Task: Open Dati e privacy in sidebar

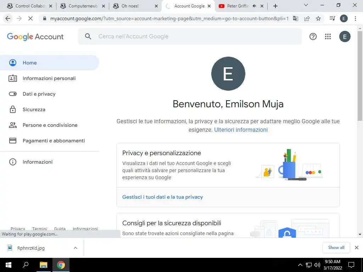Action: [50, 94]
